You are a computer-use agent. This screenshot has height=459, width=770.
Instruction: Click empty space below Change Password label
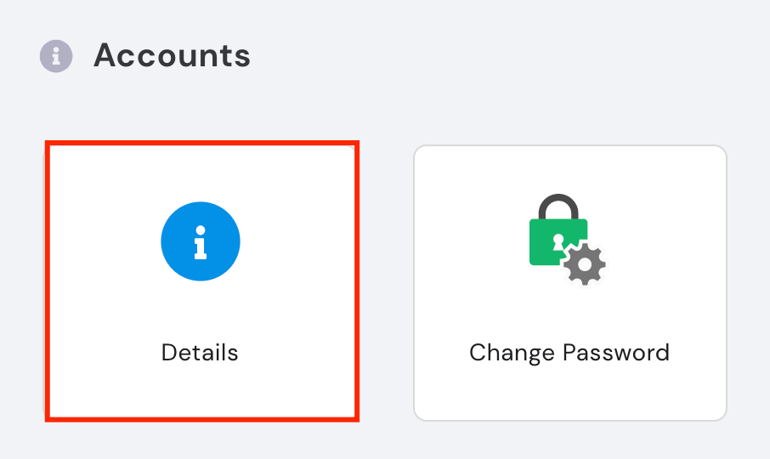[x=570, y=393]
